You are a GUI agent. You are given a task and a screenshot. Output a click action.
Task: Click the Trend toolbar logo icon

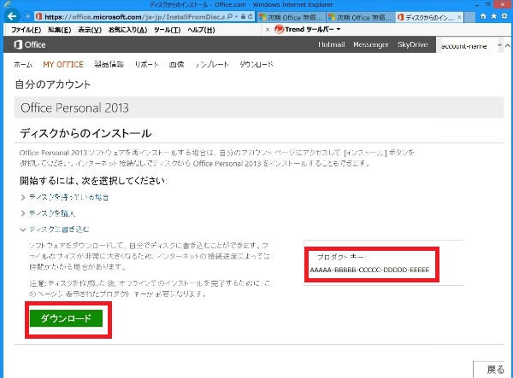point(279,29)
